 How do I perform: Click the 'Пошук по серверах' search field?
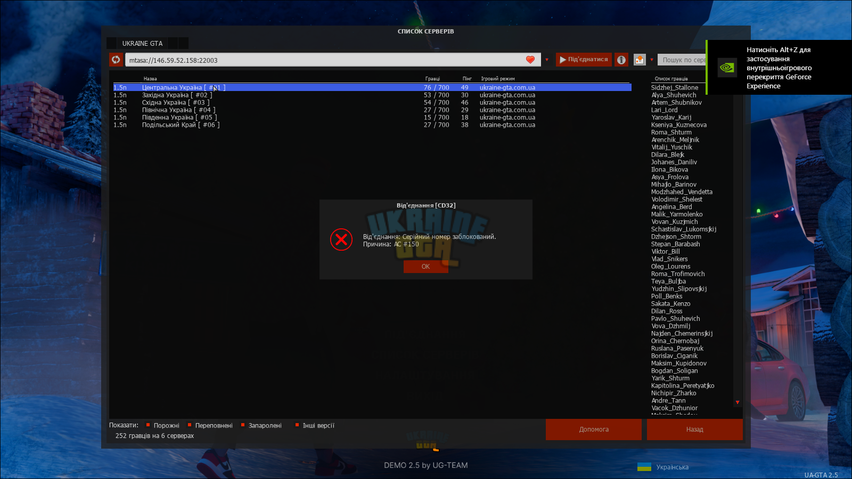(x=683, y=60)
